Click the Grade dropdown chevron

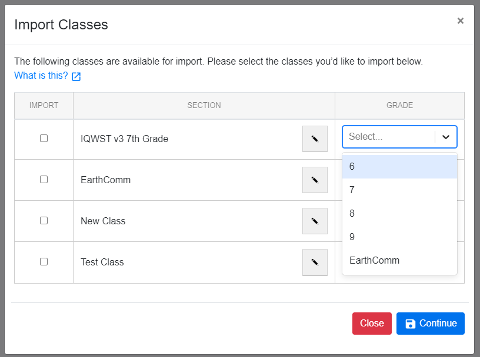[446, 137]
